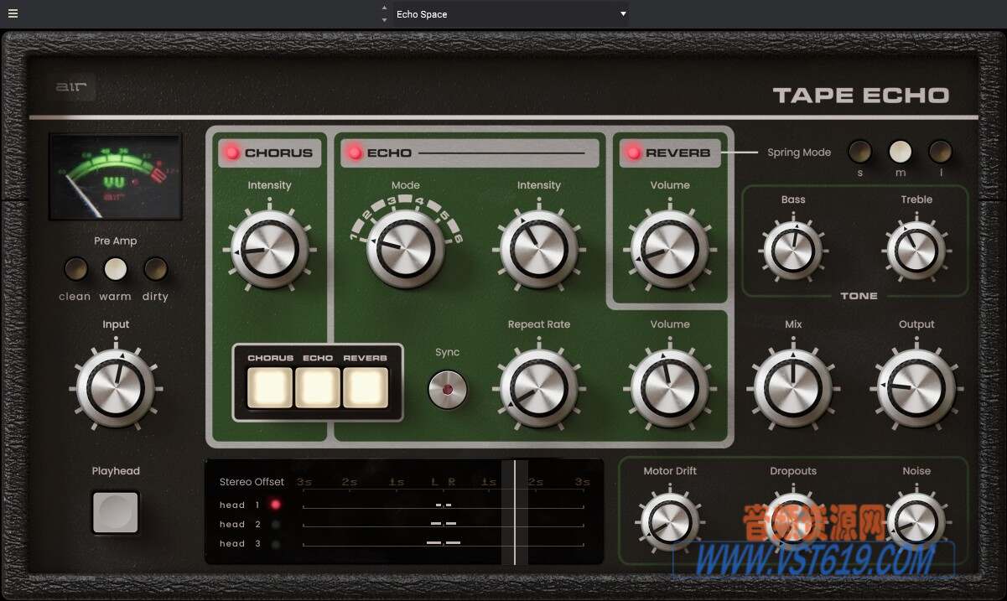The width and height of the screenshot is (1007, 601).
Task: Click the Pre Amp label
Action: click(x=115, y=241)
